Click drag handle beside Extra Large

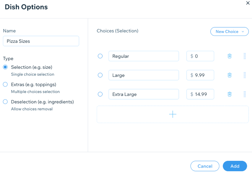(245, 94)
